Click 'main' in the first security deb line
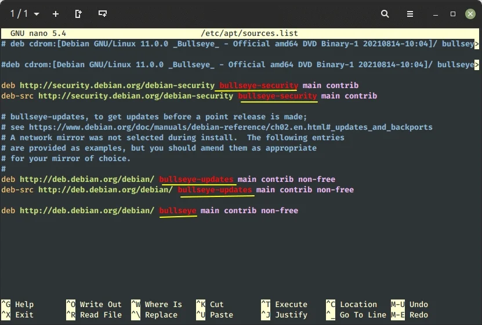The height and width of the screenshot is (325, 482). pyautogui.click(x=312, y=85)
